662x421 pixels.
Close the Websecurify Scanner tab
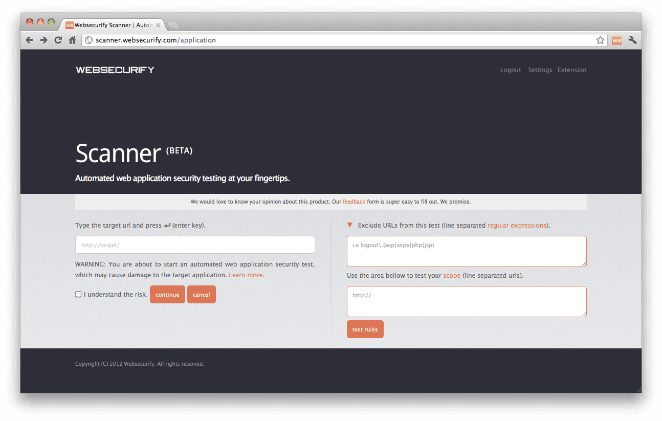tap(158, 25)
